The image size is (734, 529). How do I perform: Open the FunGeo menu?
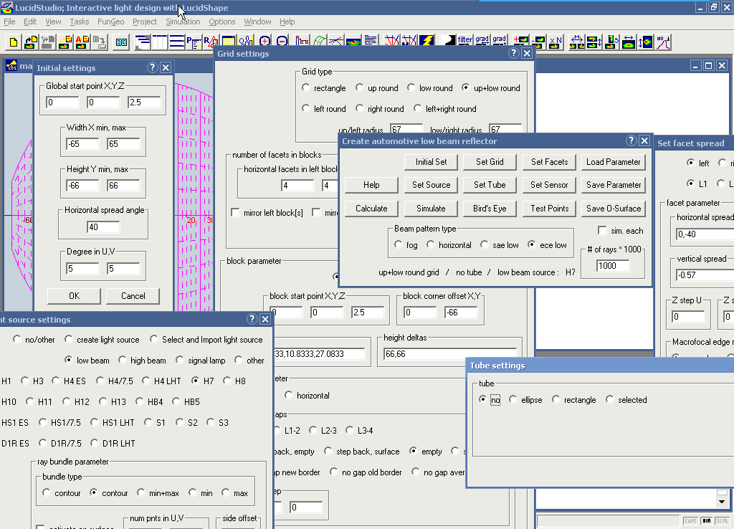coord(110,22)
